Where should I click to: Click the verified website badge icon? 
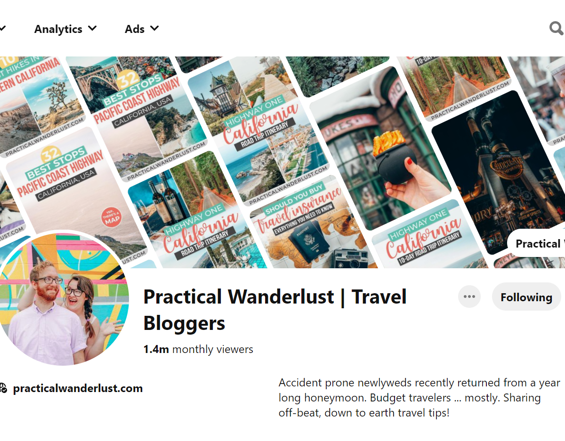tap(3, 388)
